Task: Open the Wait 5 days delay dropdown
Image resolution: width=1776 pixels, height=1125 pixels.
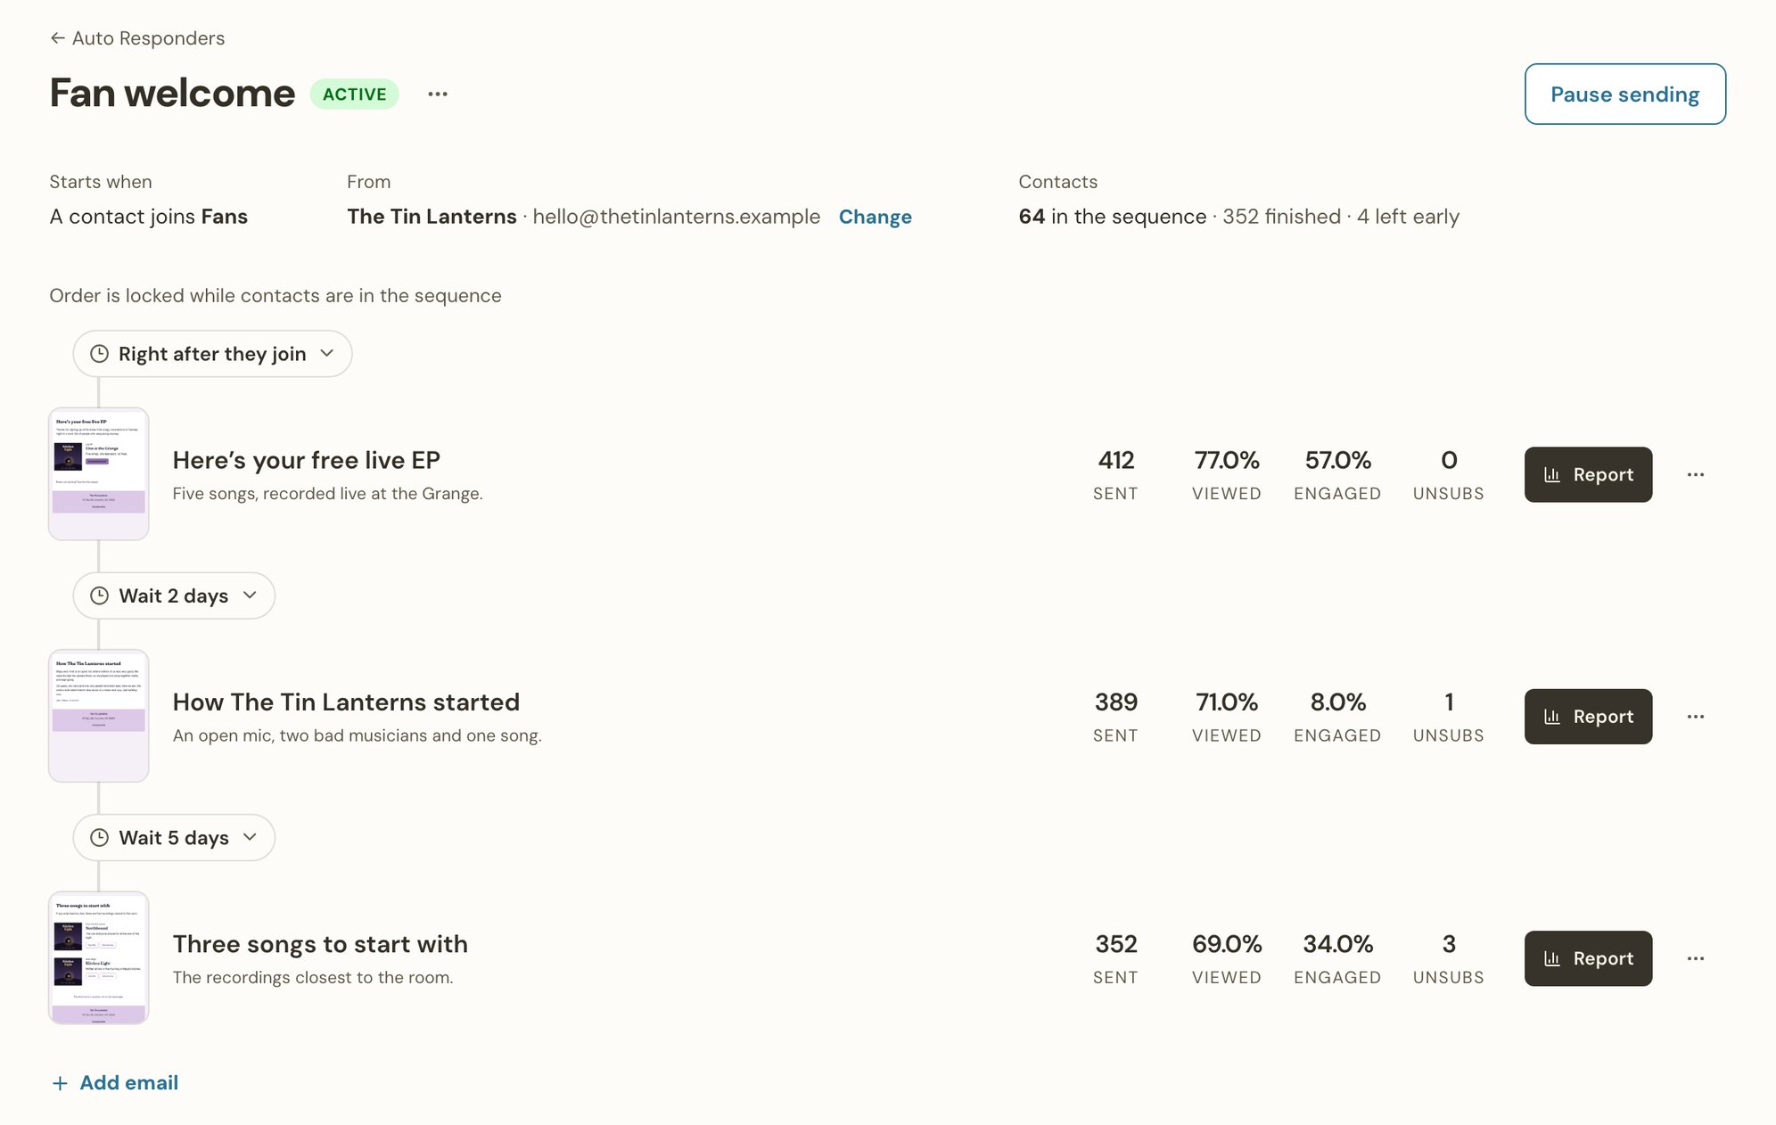Action: point(174,838)
